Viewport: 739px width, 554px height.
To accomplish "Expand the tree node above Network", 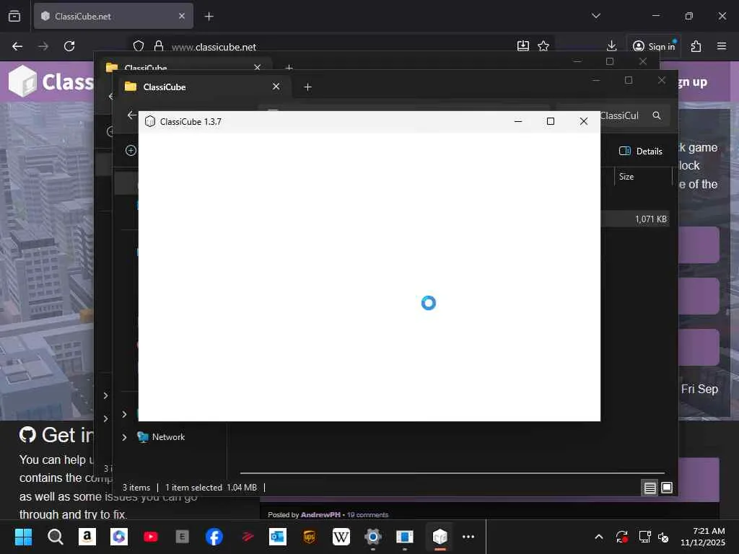I will pos(124,414).
